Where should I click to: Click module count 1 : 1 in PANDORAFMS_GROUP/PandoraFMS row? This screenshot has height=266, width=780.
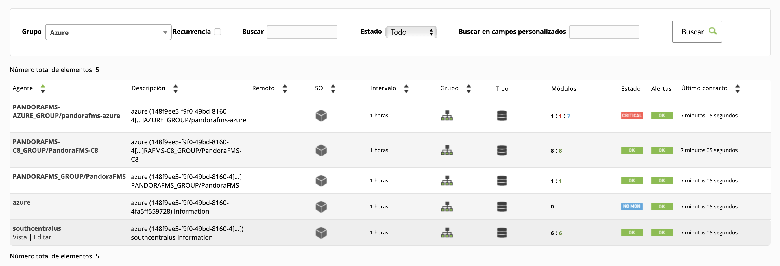click(x=556, y=181)
